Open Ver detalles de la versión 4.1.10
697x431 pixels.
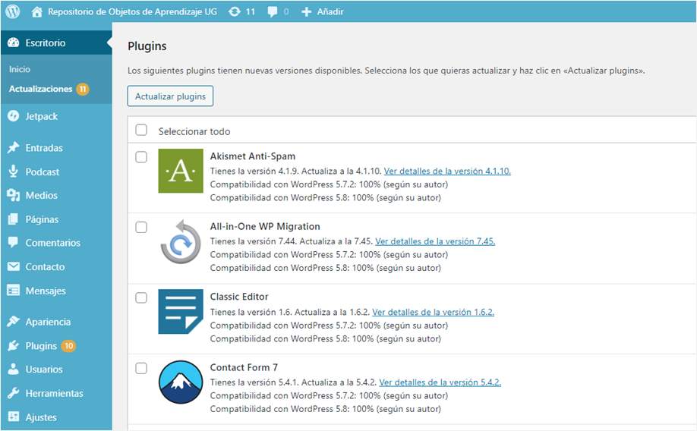pos(447,171)
